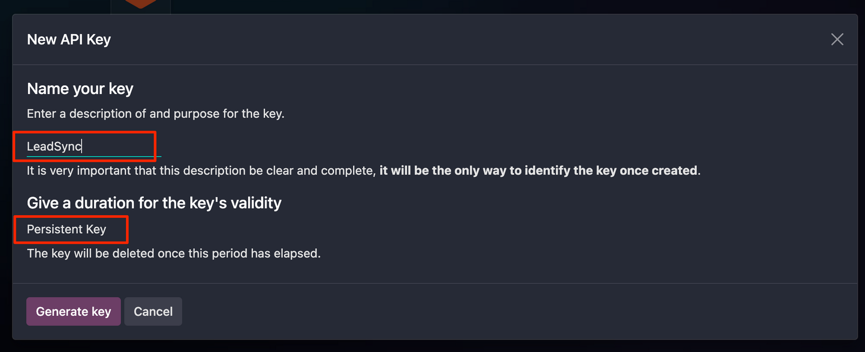The height and width of the screenshot is (352, 865).
Task: Open the Persistent Key duration dropdown
Action: pos(67,229)
